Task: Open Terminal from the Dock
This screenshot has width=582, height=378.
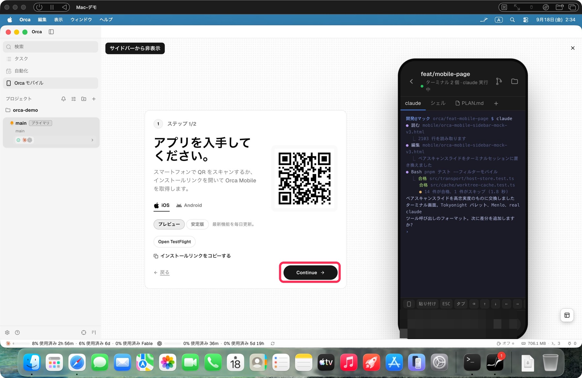Action: (x=472, y=363)
